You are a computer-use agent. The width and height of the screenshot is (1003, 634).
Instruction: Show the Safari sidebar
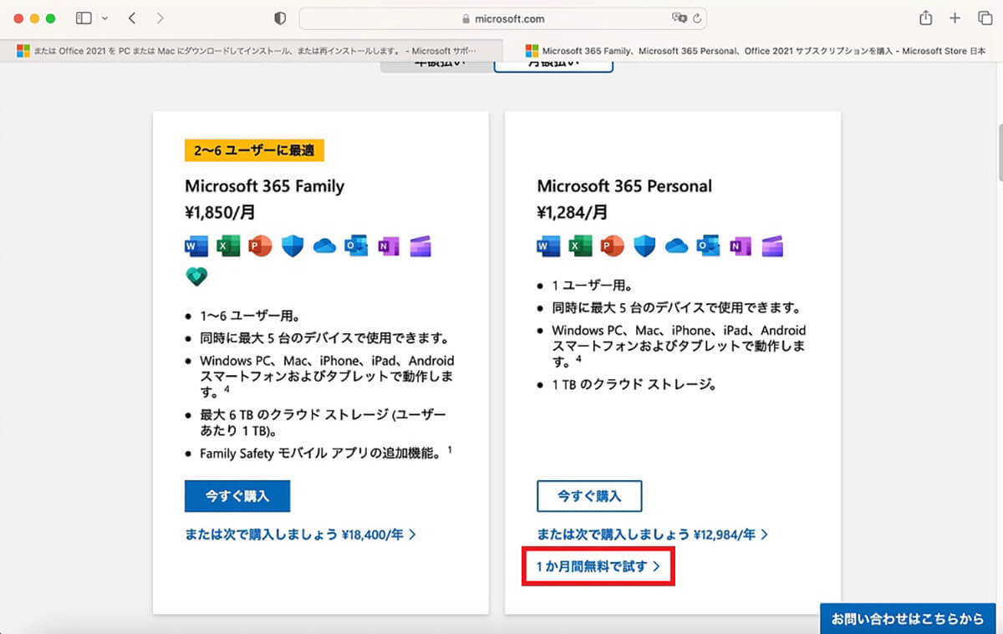pyautogui.click(x=84, y=18)
